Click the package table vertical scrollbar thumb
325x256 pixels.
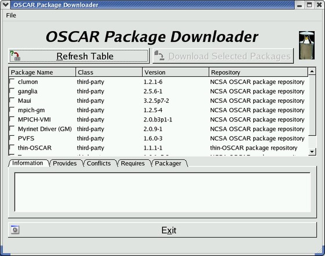click(x=312, y=105)
